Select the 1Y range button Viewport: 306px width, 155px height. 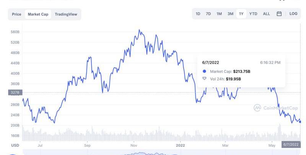coord(241,14)
